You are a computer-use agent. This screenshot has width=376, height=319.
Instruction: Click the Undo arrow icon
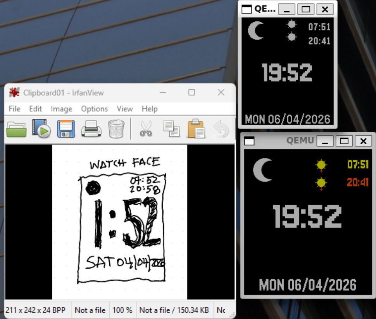pos(221,129)
